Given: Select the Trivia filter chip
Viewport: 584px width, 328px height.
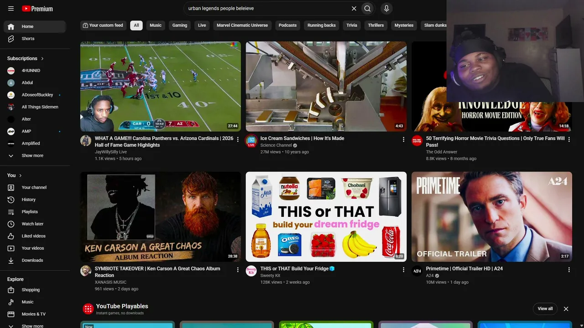Looking at the screenshot, I should click(352, 26).
